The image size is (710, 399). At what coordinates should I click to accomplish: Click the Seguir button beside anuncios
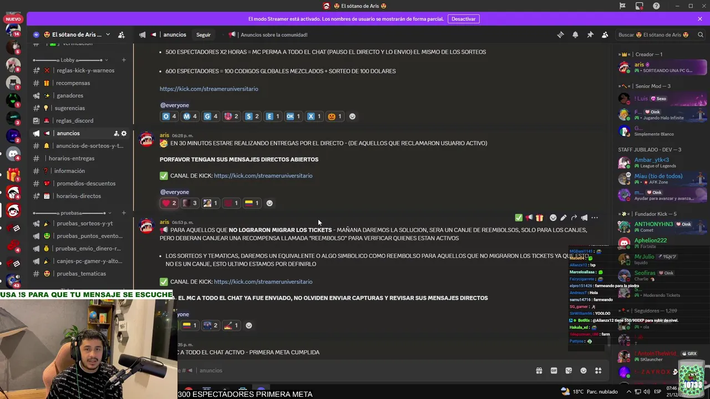(204, 34)
